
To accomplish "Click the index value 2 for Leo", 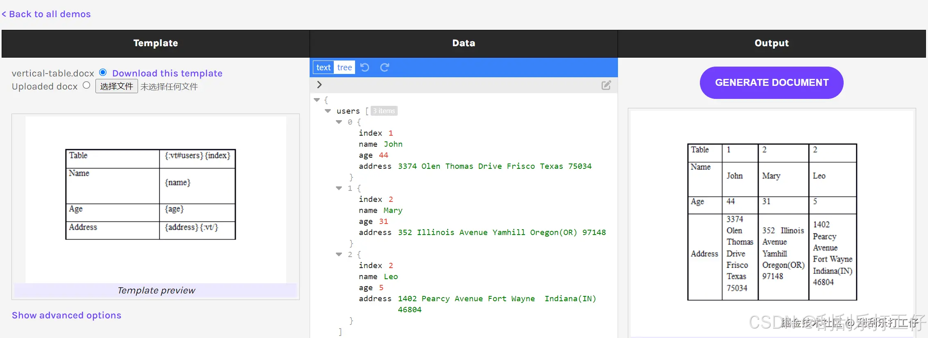I will (391, 265).
